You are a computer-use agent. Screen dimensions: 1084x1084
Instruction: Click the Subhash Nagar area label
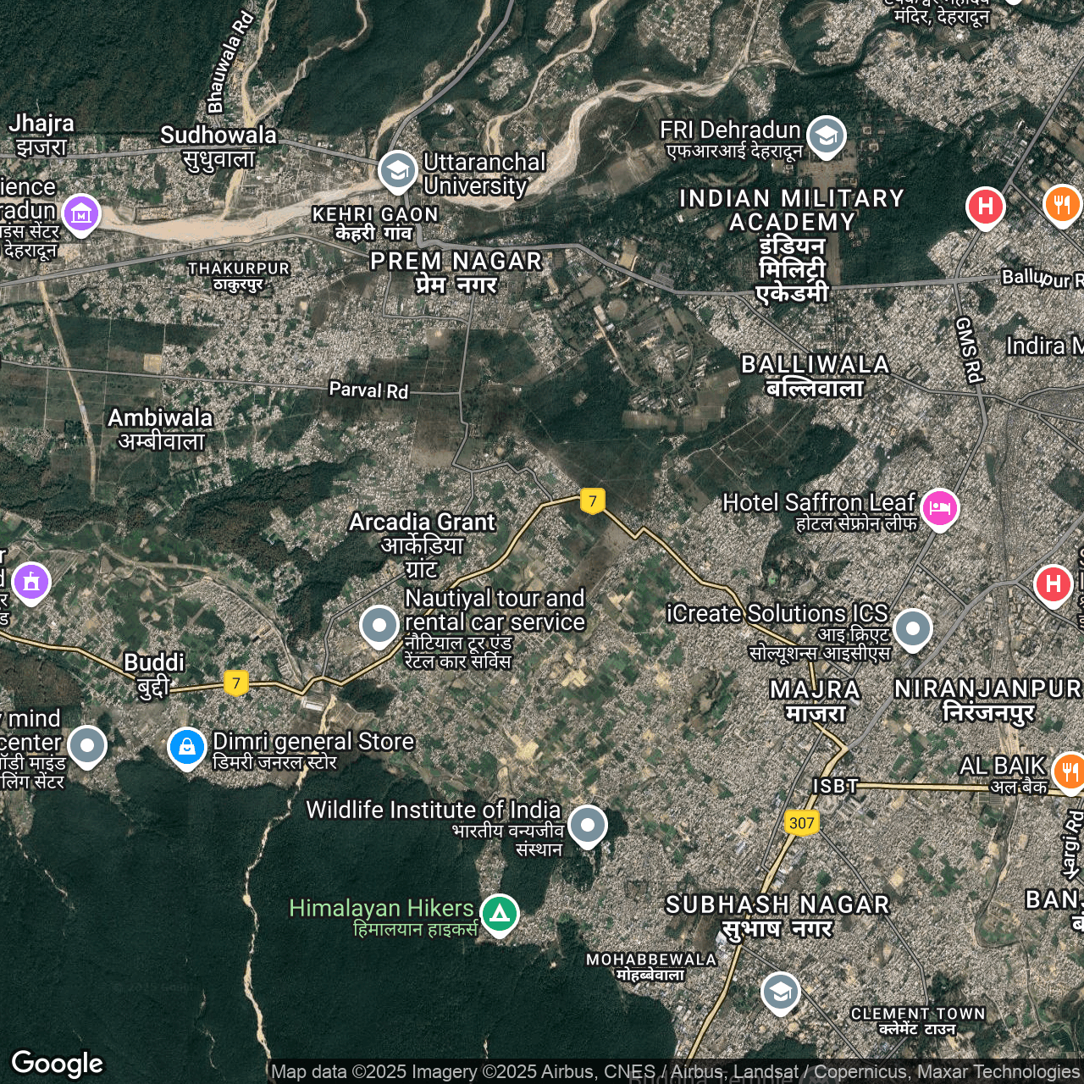coord(777,915)
